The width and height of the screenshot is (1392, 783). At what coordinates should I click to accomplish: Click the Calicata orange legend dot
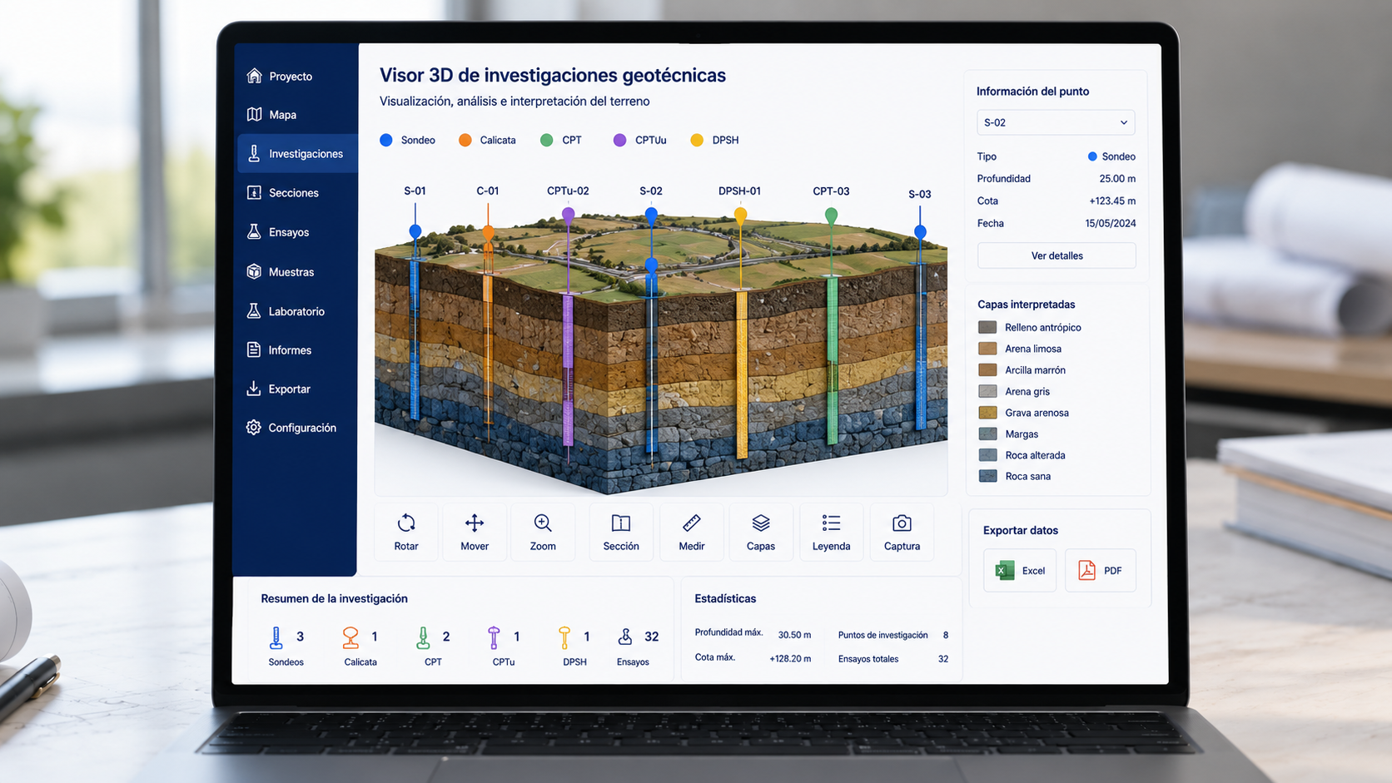(465, 140)
